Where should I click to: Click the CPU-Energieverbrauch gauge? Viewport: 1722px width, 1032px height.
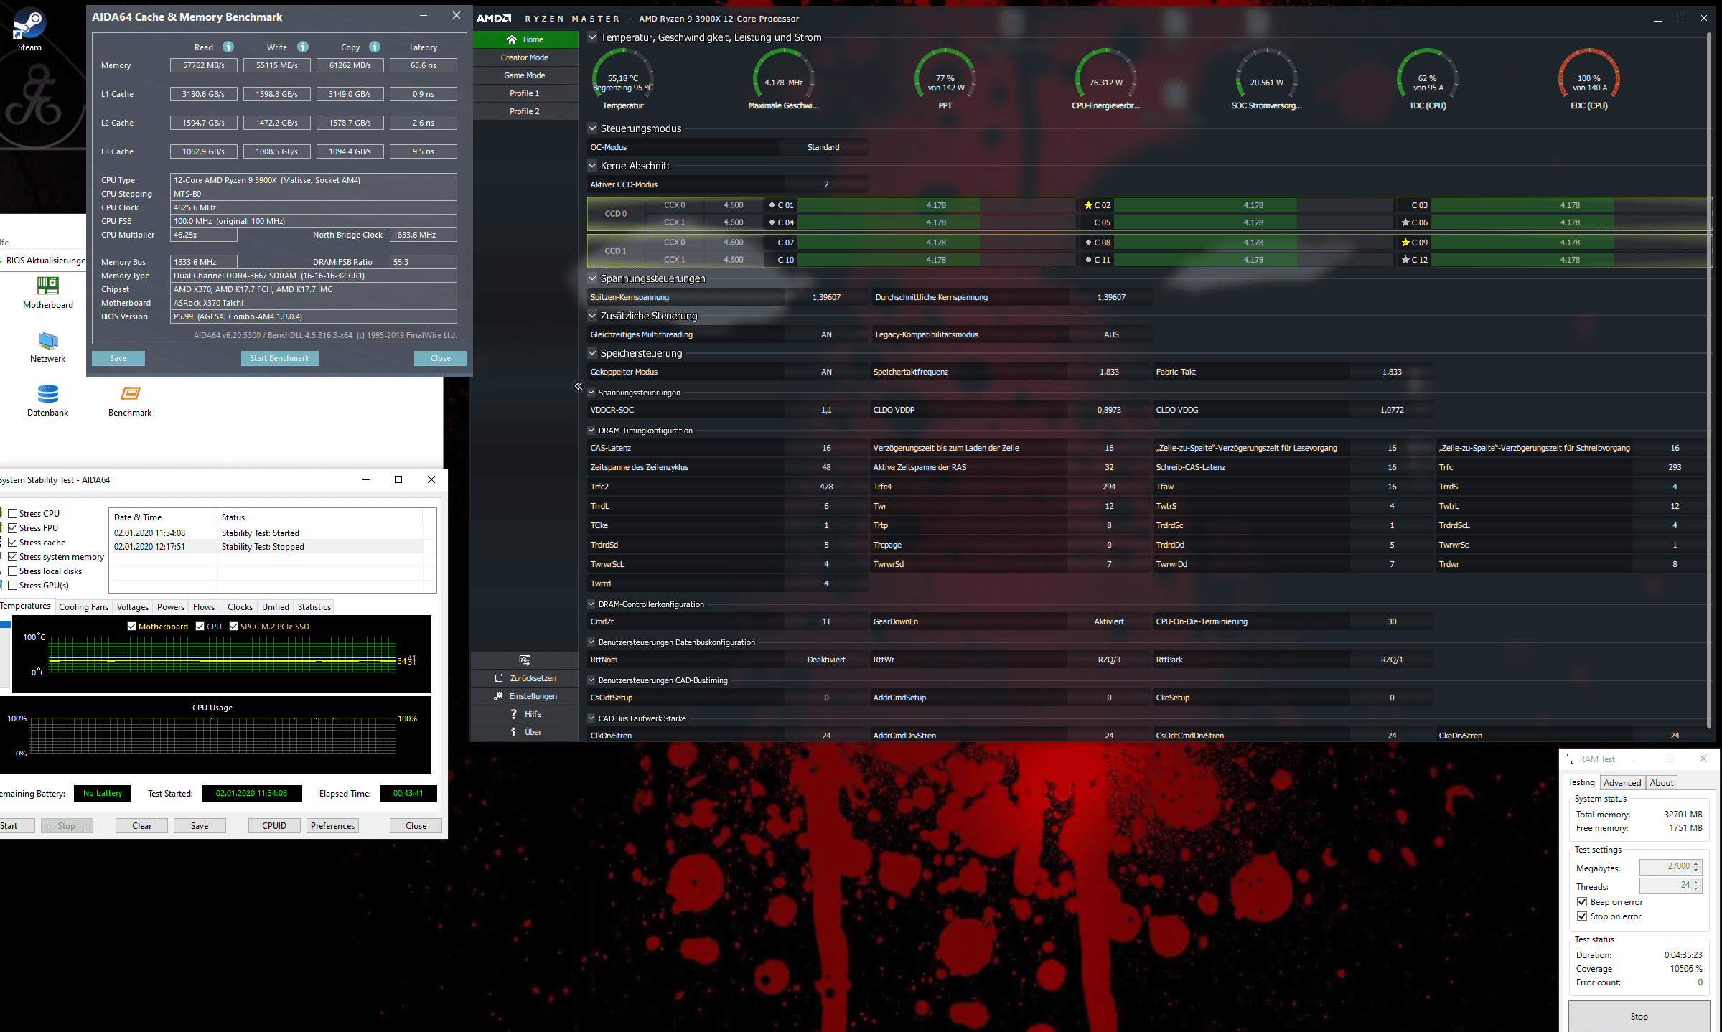tap(1105, 79)
